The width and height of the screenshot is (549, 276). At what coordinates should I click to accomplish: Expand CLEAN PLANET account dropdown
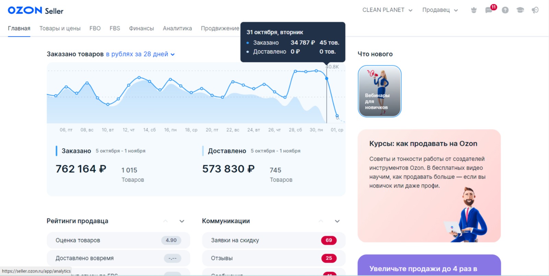[387, 10]
